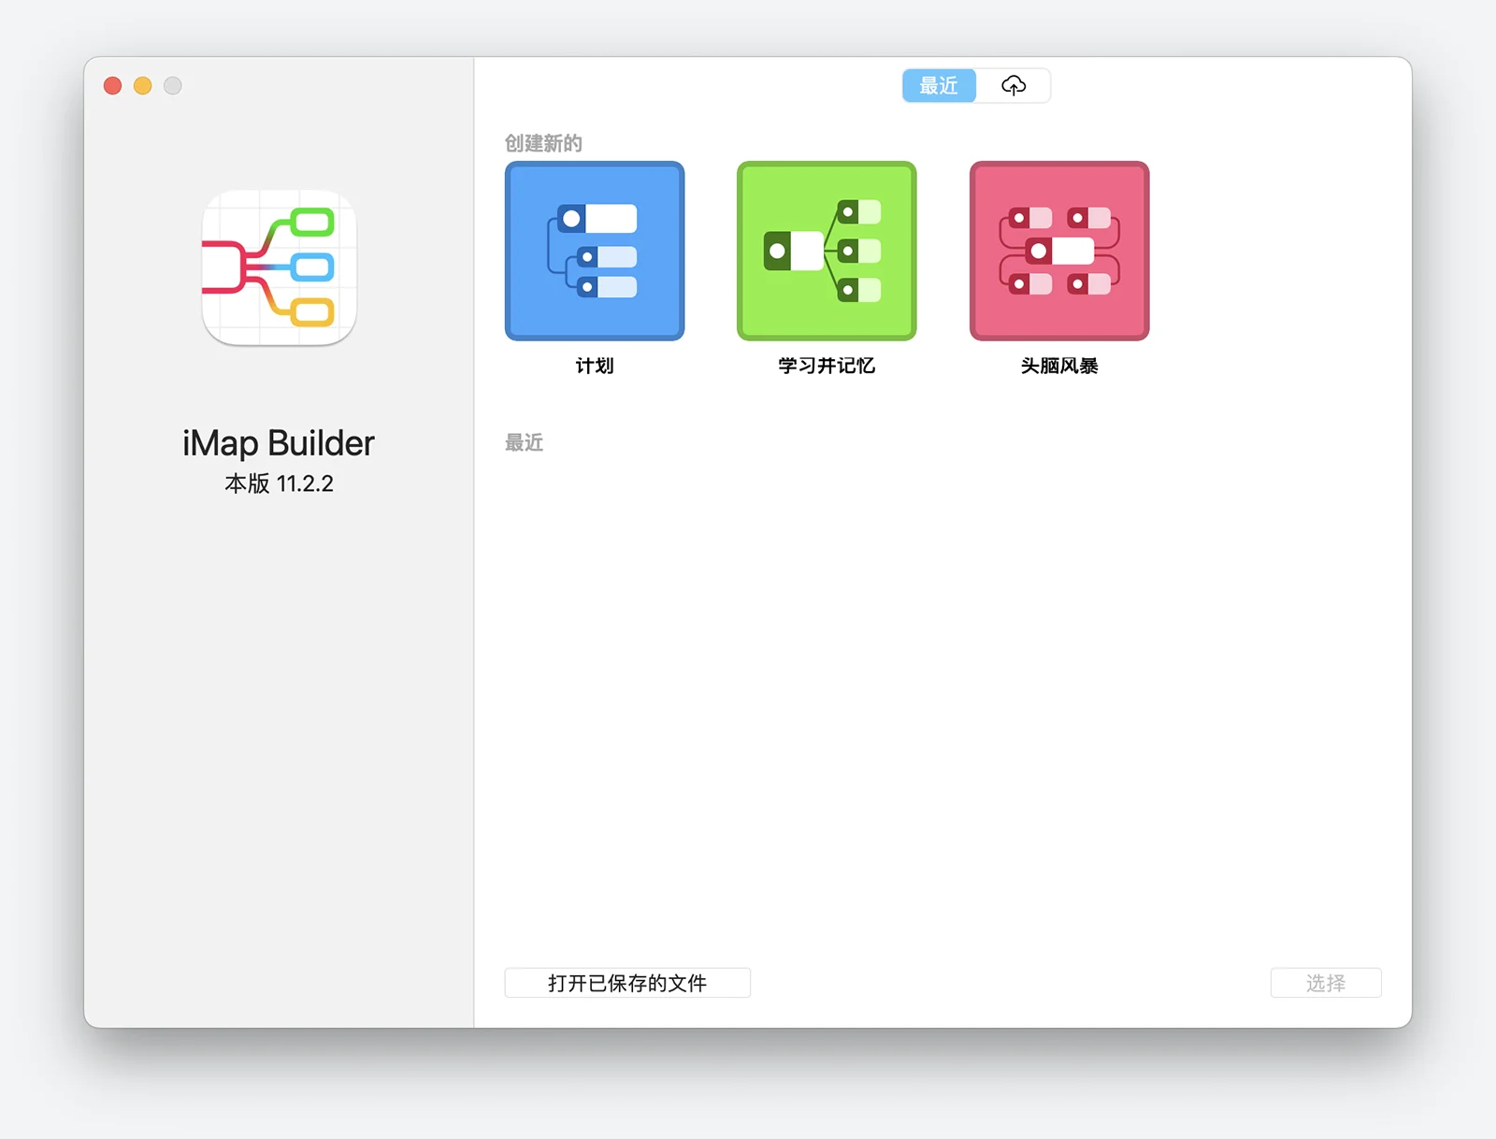This screenshot has width=1496, height=1139.
Task: Create a new 学习并记忆 map template
Action: click(x=827, y=251)
